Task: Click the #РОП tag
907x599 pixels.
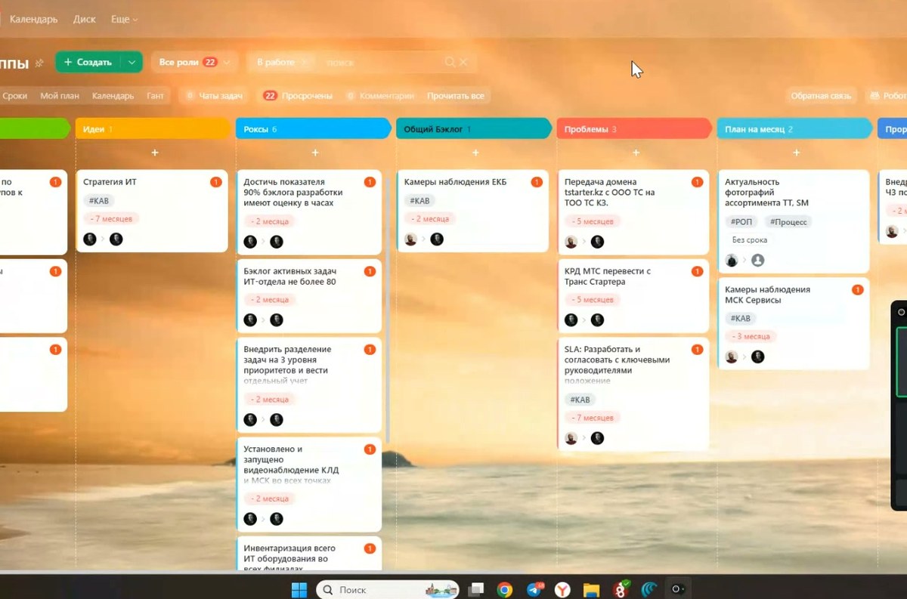Action: [x=741, y=222]
